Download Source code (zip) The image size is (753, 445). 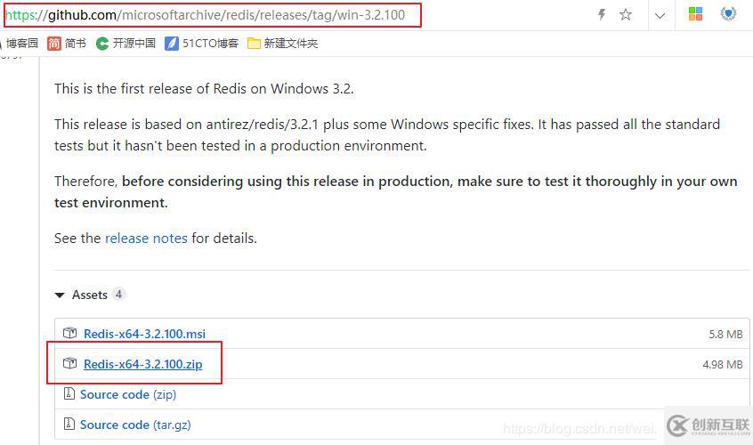coord(128,394)
